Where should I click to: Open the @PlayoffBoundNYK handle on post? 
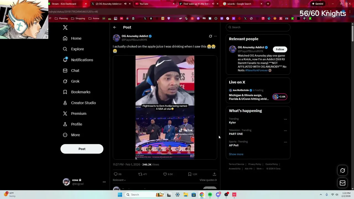(134, 40)
